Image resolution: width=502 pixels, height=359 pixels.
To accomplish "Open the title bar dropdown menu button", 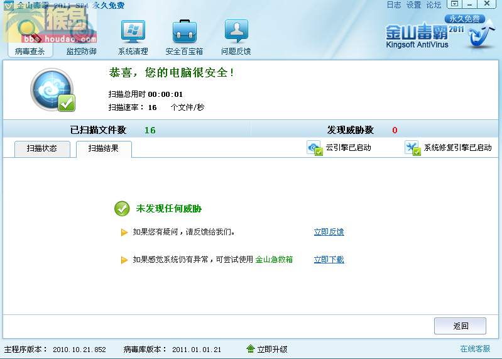I will point(454,4).
